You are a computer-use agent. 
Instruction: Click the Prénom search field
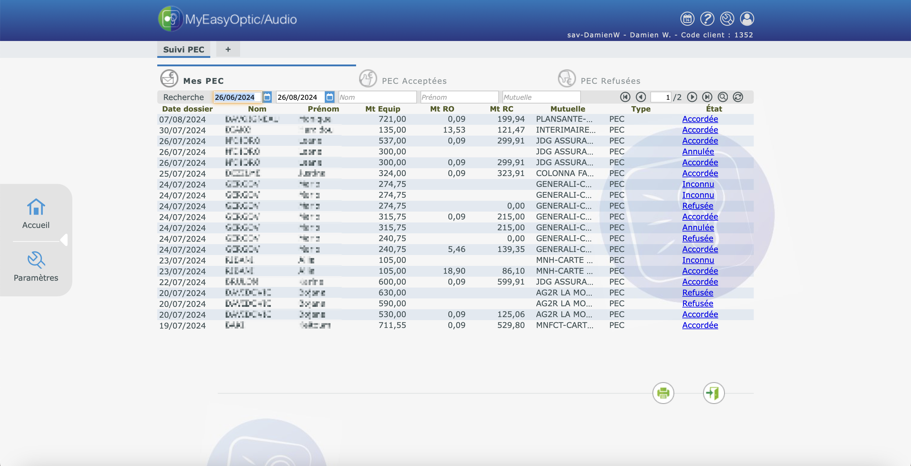click(459, 97)
